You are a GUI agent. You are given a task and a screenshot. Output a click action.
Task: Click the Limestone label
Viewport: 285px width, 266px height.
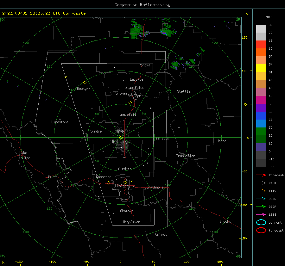click(60, 122)
